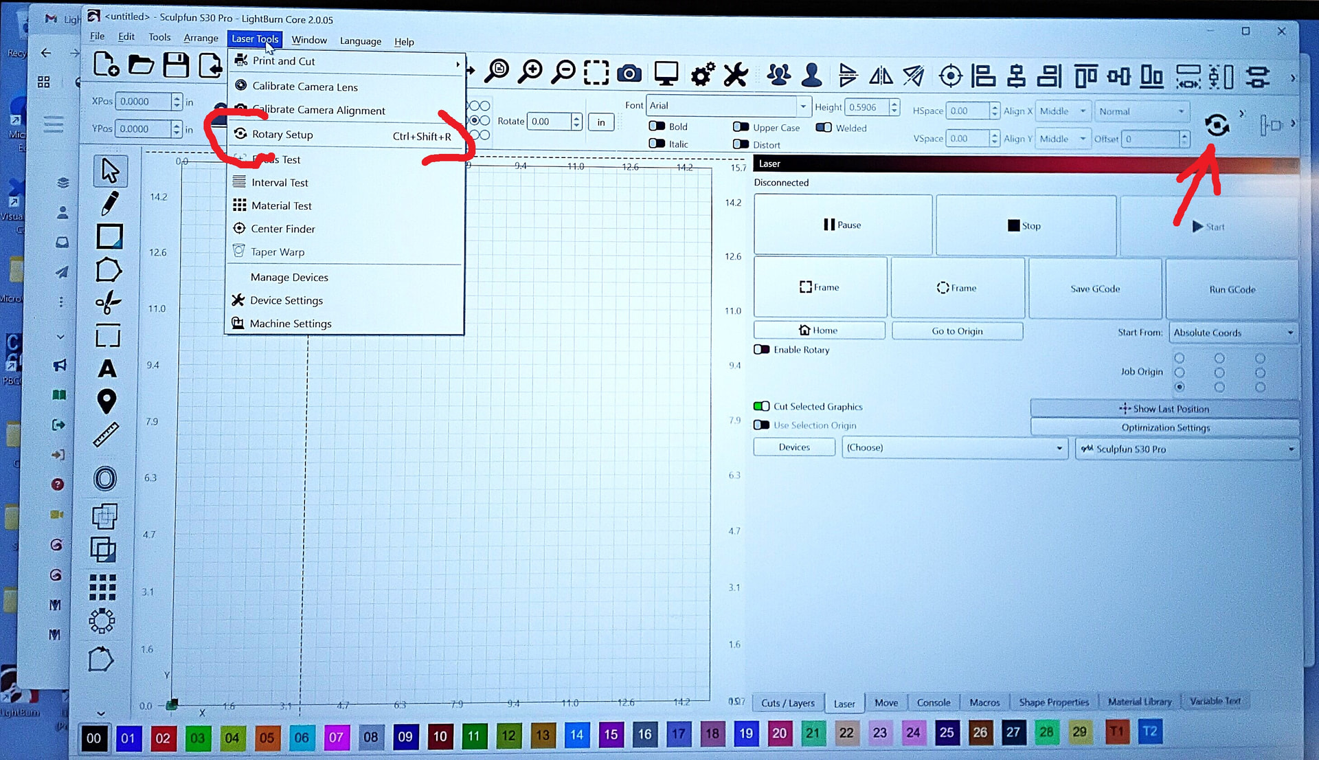
Task: Select the Create Text tool
Action: [107, 369]
